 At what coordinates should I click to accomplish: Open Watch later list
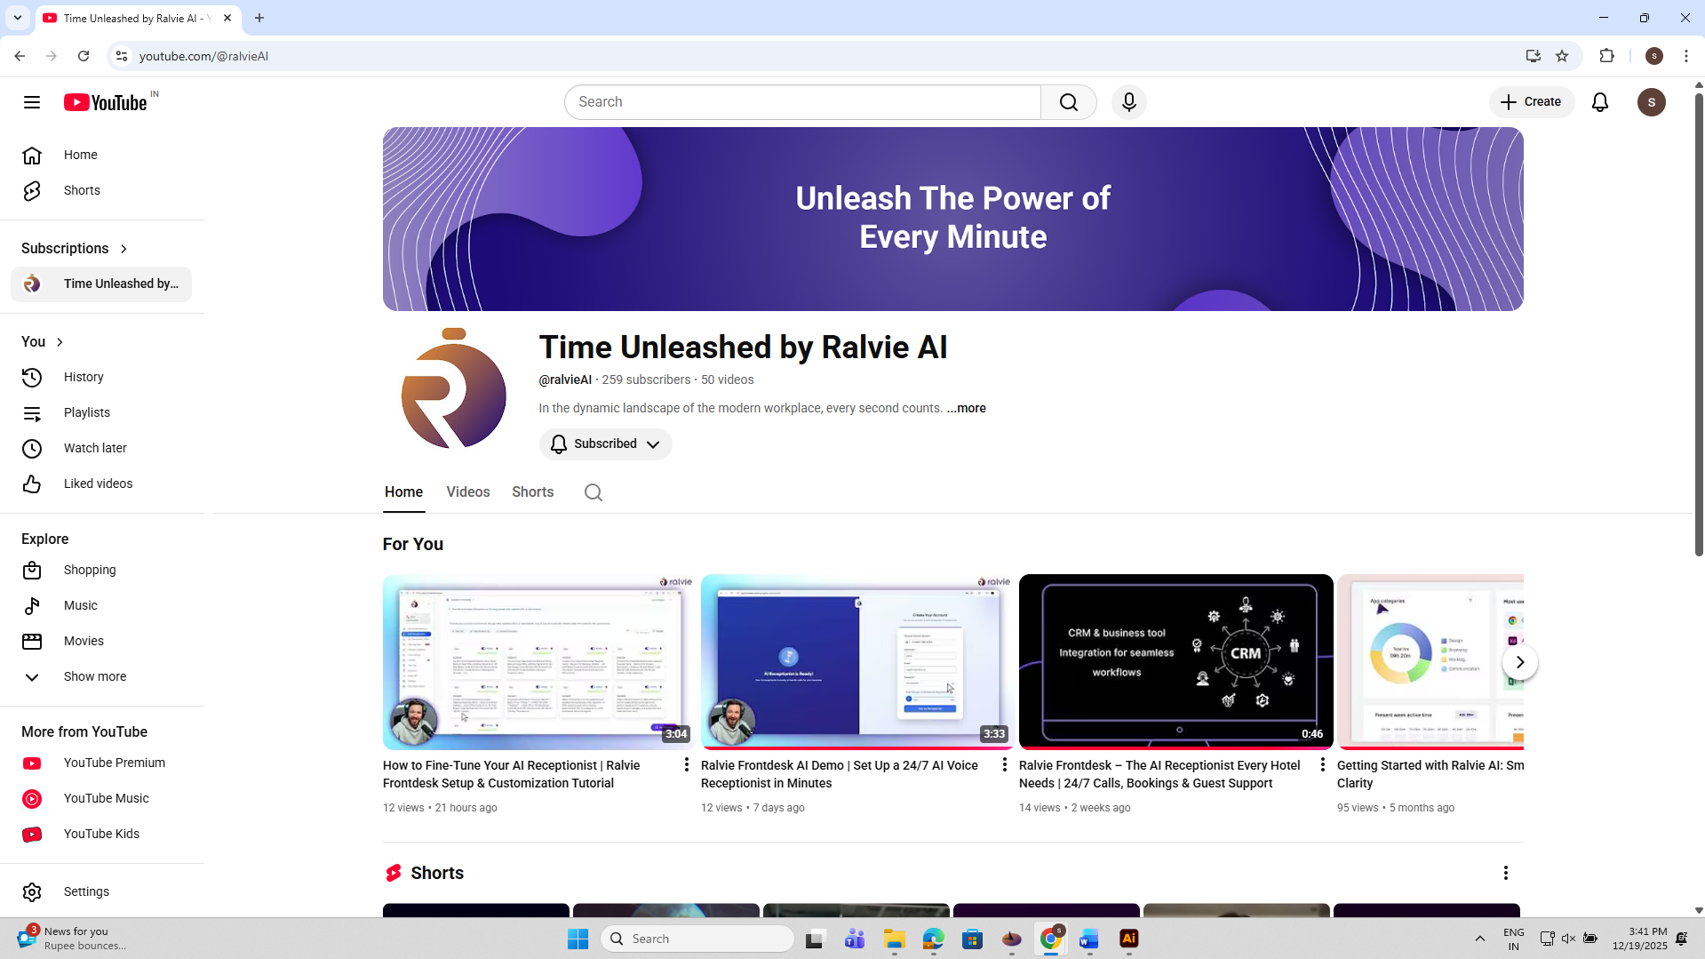click(101, 448)
